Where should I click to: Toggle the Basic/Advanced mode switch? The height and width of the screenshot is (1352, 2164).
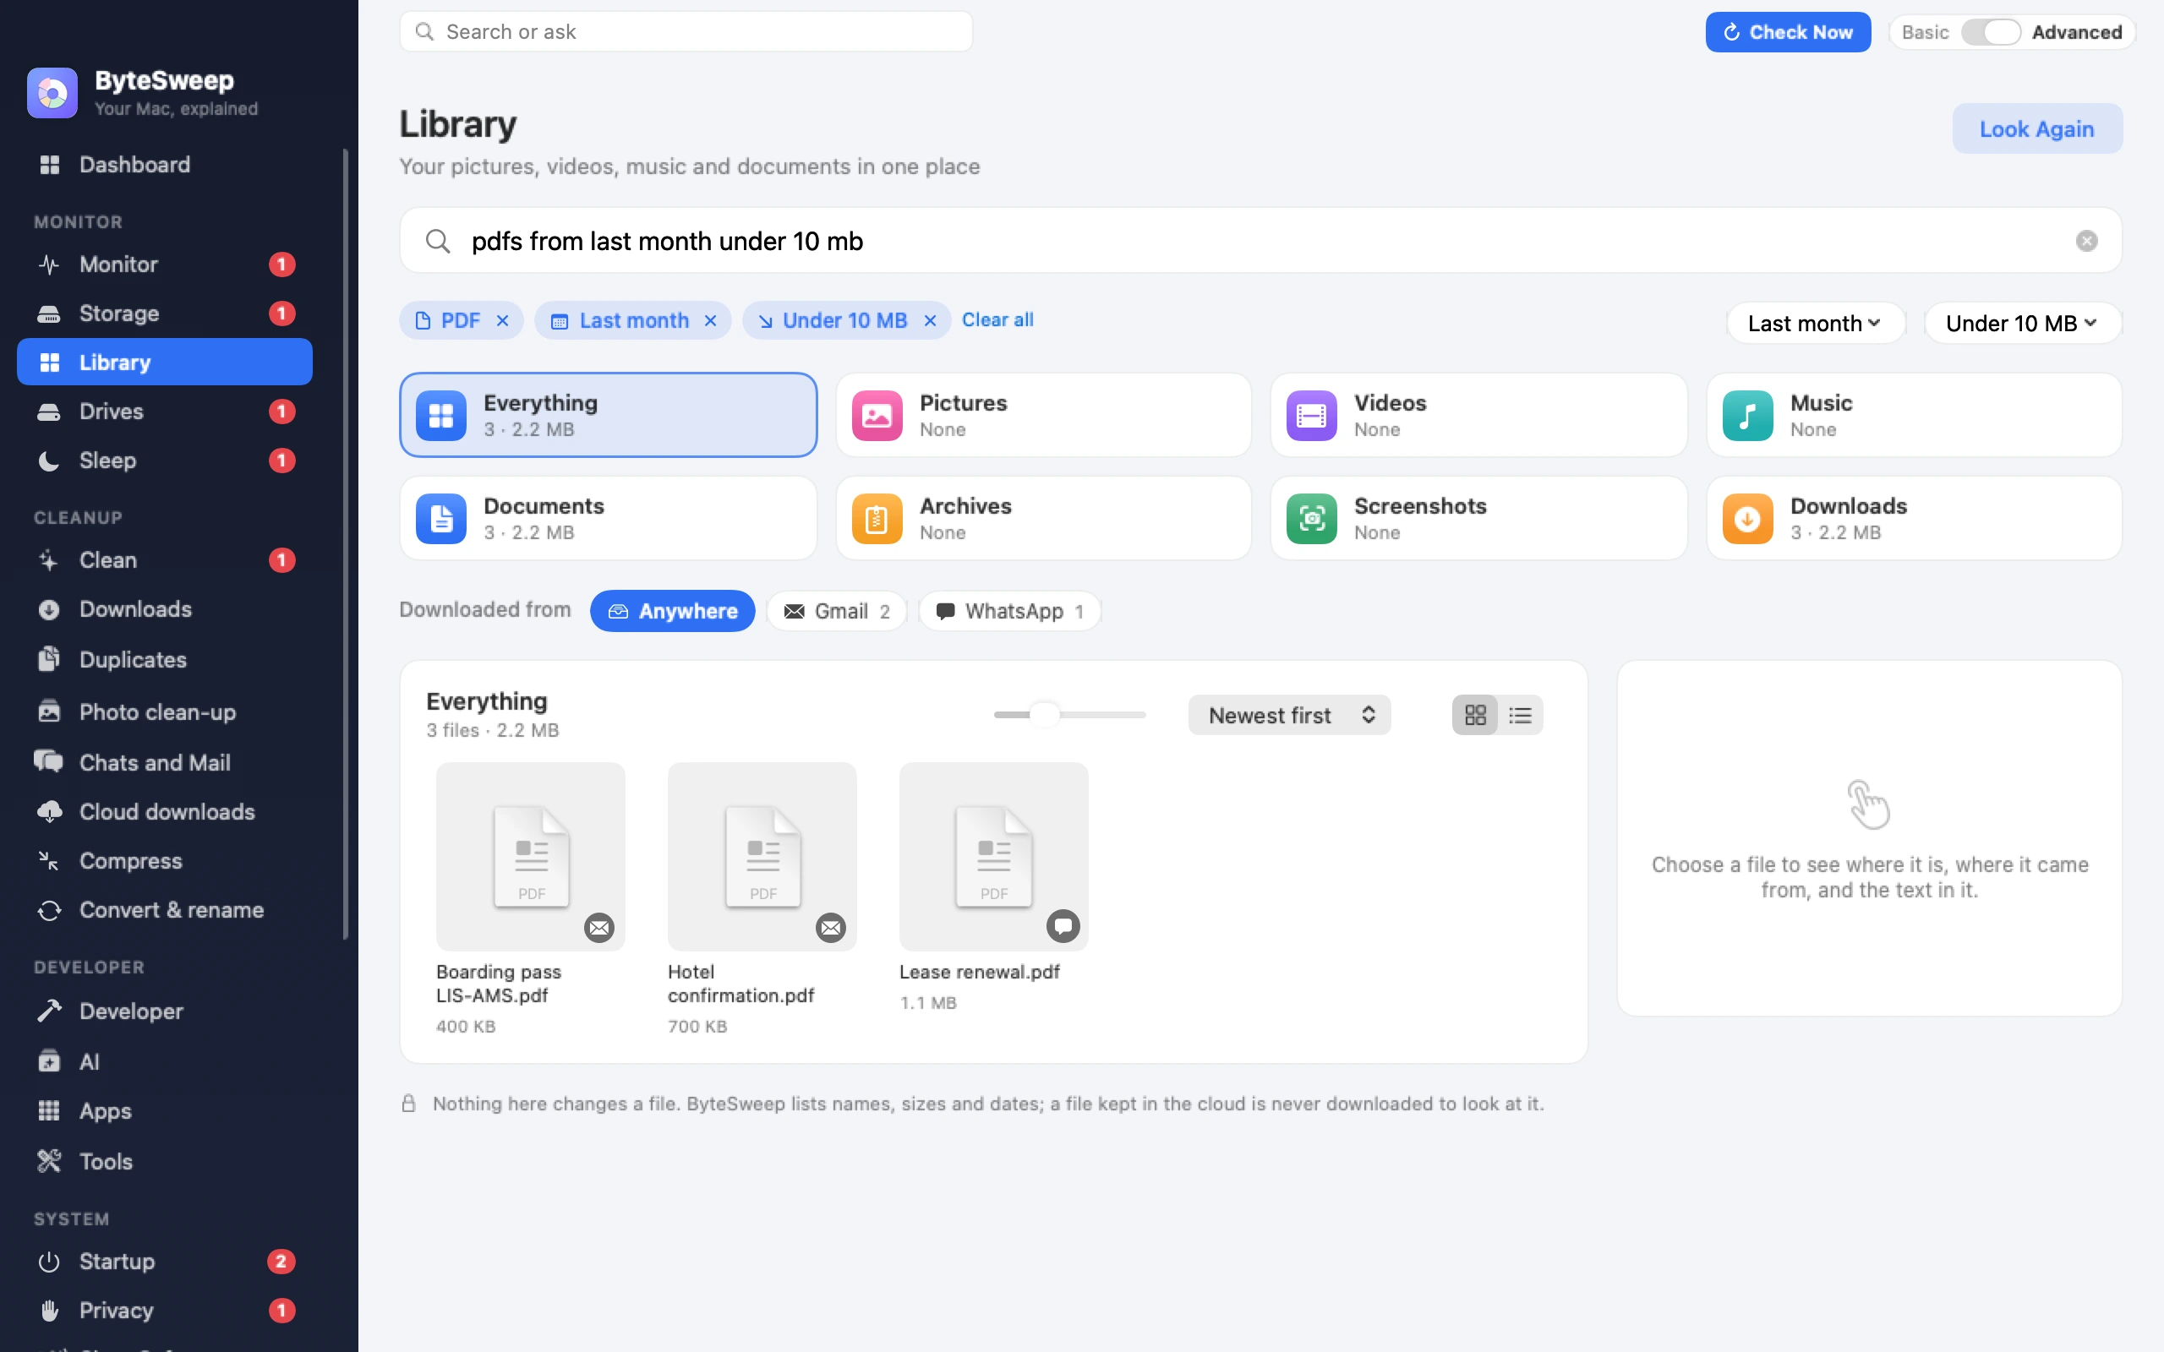tap(1991, 32)
